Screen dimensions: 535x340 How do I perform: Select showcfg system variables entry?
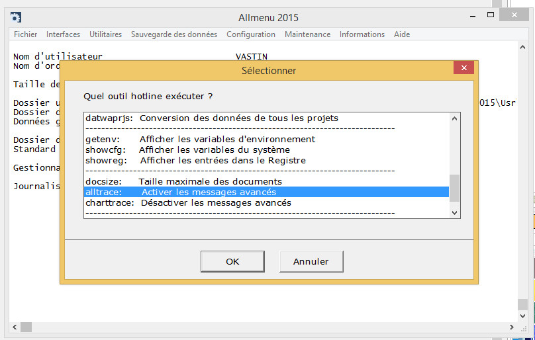click(x=266, y=150)
